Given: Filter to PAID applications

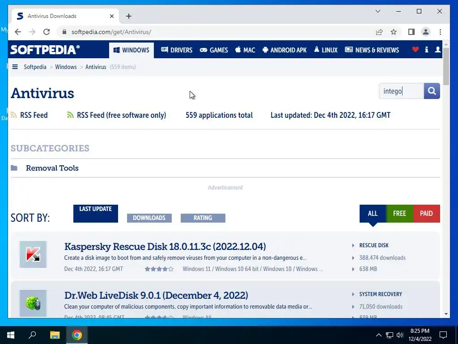Looking at the screenshot, I should (x=426, y=214).
